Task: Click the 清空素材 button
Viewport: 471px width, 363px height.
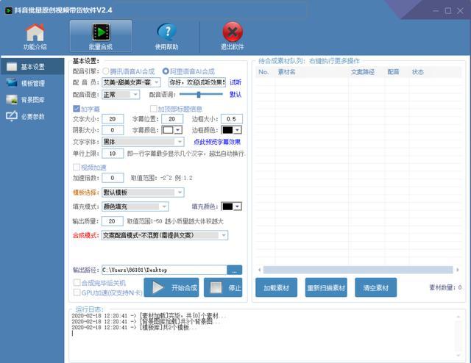Action: pos(376,288)
